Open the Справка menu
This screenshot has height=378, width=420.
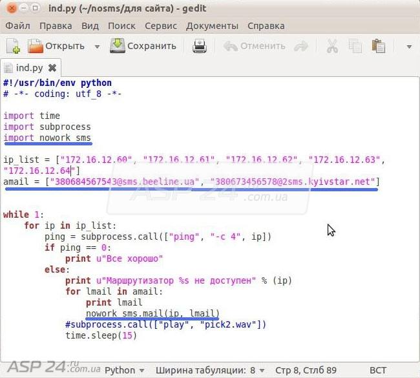(266, 26)
